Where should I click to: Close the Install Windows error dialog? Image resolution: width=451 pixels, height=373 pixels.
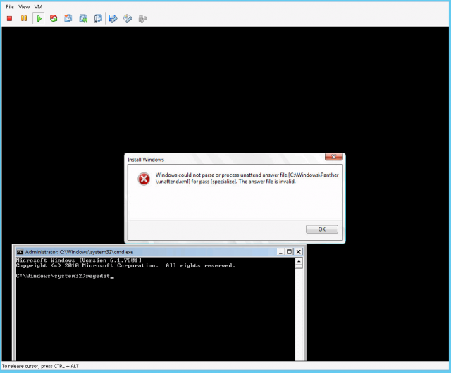pos(333,157)
